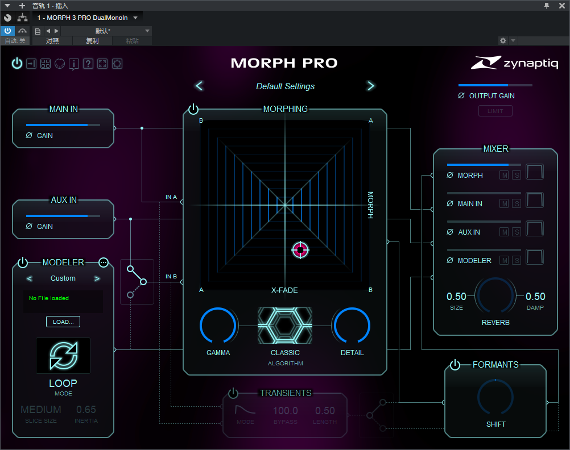Open the host sidechain routing icon

point(23,18)
